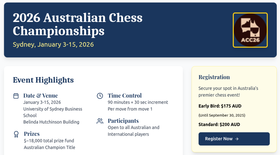Click the clock icon beside Time Control

(x=100, y=96)
